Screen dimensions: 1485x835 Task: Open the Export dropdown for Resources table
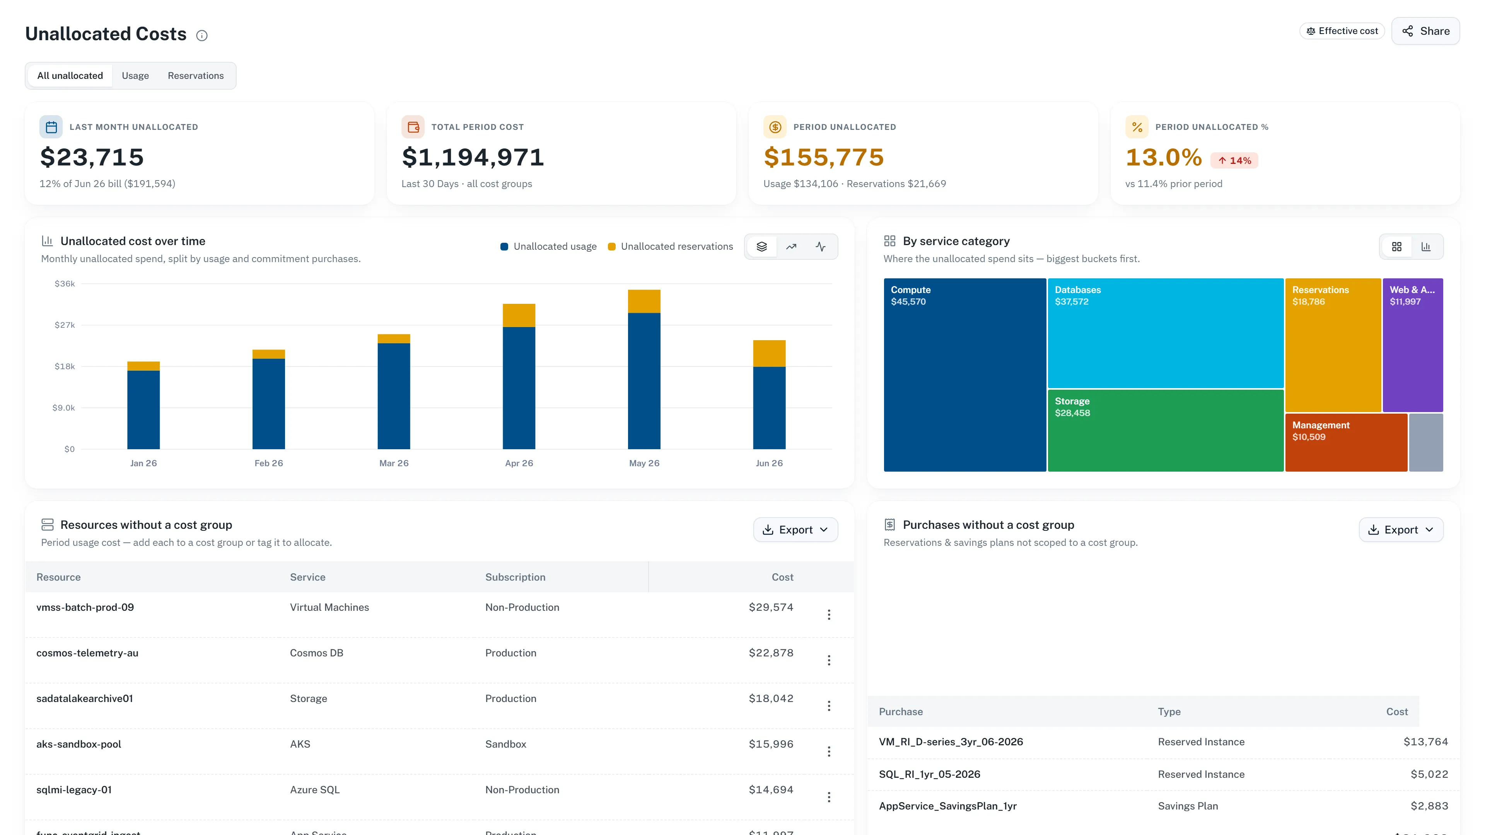[795, 530]
